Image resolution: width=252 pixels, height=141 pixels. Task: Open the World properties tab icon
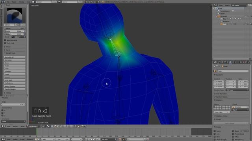point(228,62)
